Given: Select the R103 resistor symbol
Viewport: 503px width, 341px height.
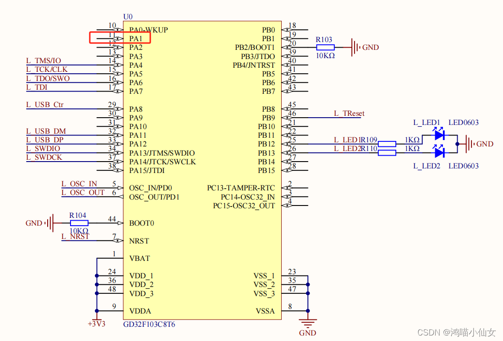Looking at the screenshot, I should pyautogui.click(x=325, y=48).
